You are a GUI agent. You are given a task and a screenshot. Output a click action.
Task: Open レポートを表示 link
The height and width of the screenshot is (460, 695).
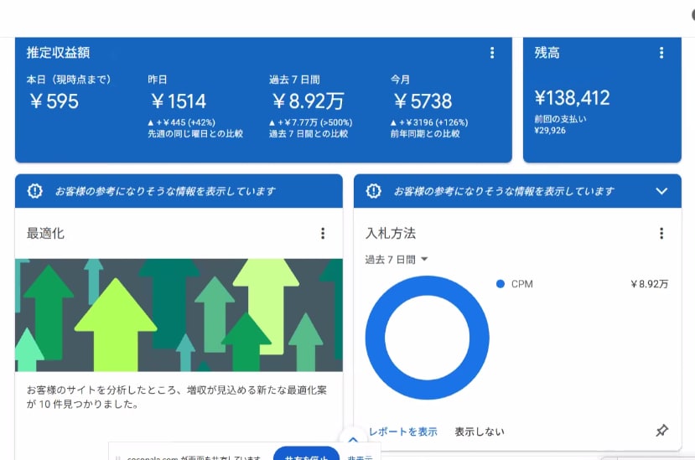click(403, 432)
